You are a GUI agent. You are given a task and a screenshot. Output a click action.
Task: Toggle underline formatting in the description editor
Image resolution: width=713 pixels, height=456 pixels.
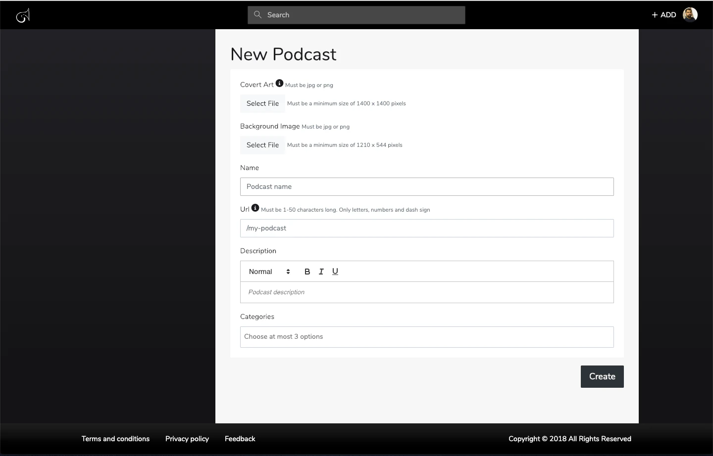click(x=335, y=272)
